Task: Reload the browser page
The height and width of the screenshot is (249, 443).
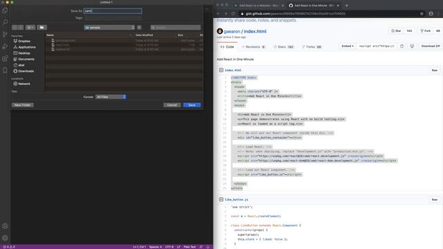Action: pos(233,14)
